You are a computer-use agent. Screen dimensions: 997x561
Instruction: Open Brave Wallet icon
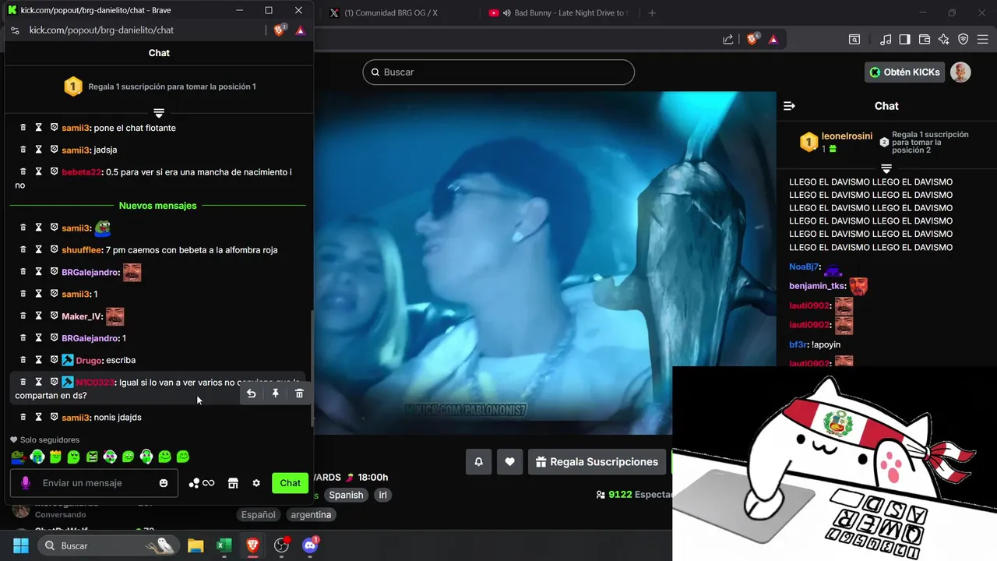(925, 39)
